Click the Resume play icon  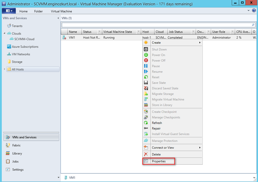[146, 72]
